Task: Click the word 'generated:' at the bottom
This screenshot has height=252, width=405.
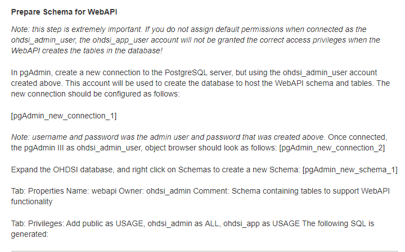Action: (30, 234)
